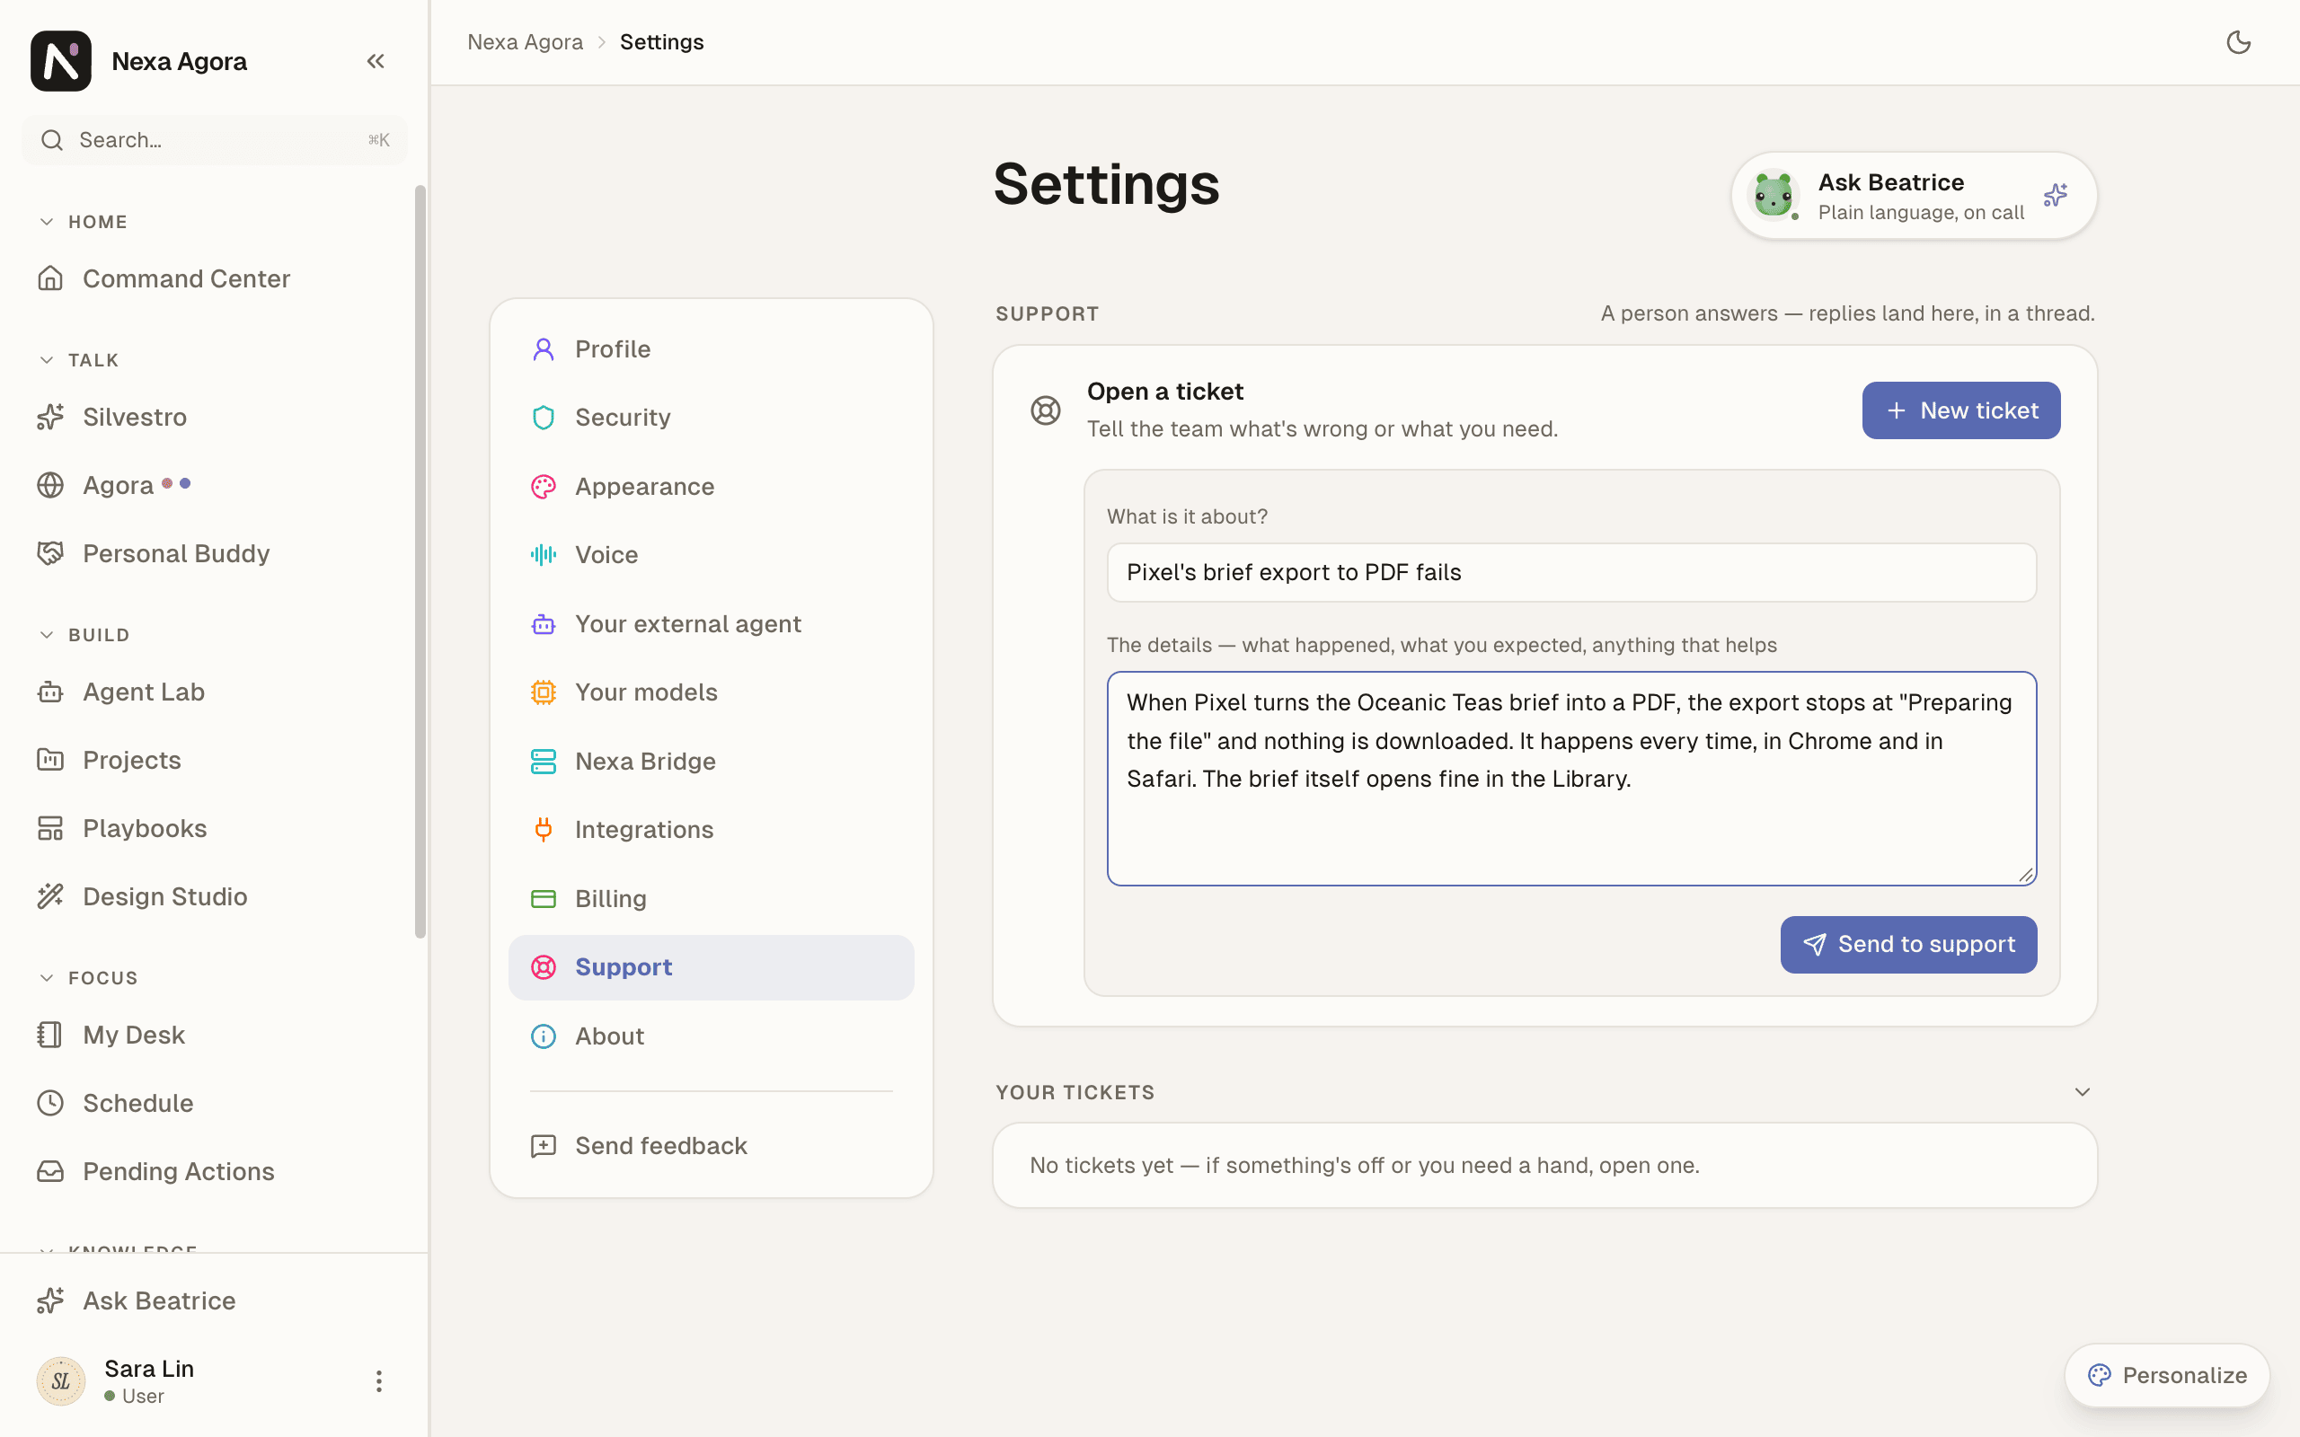Viewport: 2300px width, 1437px height.
Task: Select the Voice settings tab
Action: click(711, 555)
